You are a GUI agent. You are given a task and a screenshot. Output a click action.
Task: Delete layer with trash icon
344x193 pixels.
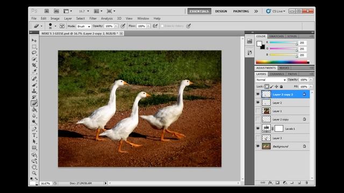tap(306, 182)
